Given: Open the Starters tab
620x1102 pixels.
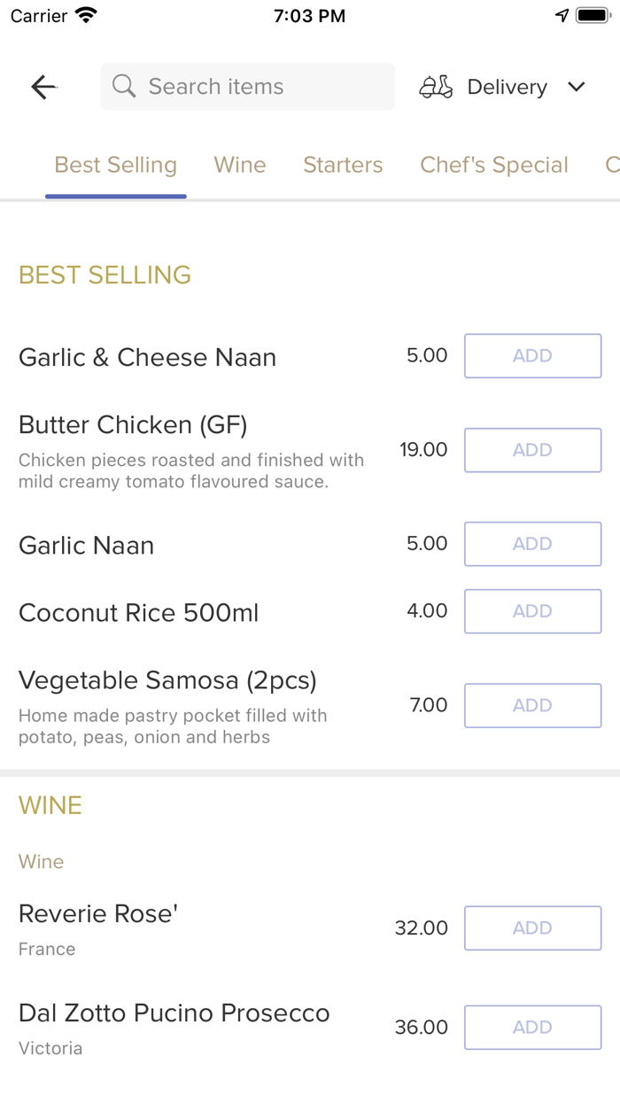Looking at the screenshot, I should tap(343, 165).
